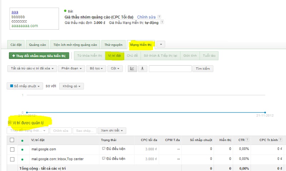Open the aaa ad headline link
This screenshot has height=171, width=286.
[x=15, y=12]
